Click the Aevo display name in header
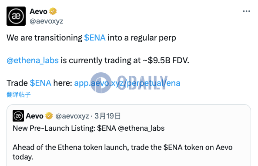This screenshot has height=166, width=258. (38, 11)
